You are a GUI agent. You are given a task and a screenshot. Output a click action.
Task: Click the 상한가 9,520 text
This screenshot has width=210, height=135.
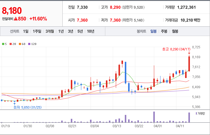tap(133, 7)
